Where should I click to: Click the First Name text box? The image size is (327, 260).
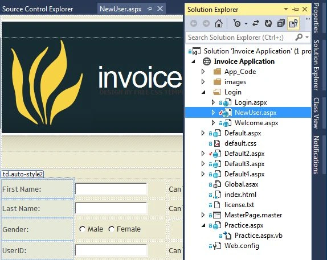(111, 189)
